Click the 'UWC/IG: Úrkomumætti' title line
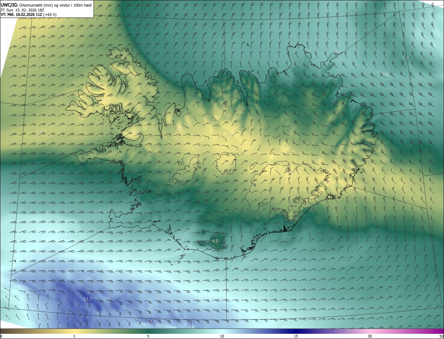Viewport: 444px width, 339px height. (46, 5)
